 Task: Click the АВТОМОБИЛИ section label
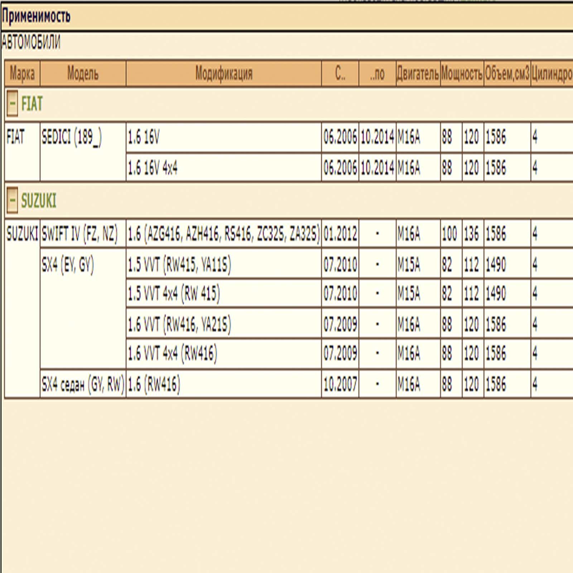coord(31,42)
